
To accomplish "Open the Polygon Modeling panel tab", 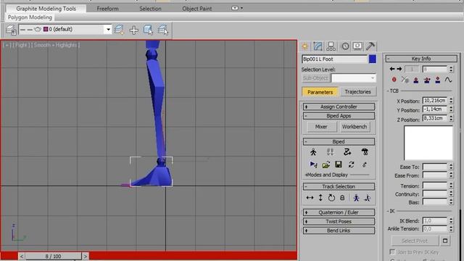I will 30,17.
